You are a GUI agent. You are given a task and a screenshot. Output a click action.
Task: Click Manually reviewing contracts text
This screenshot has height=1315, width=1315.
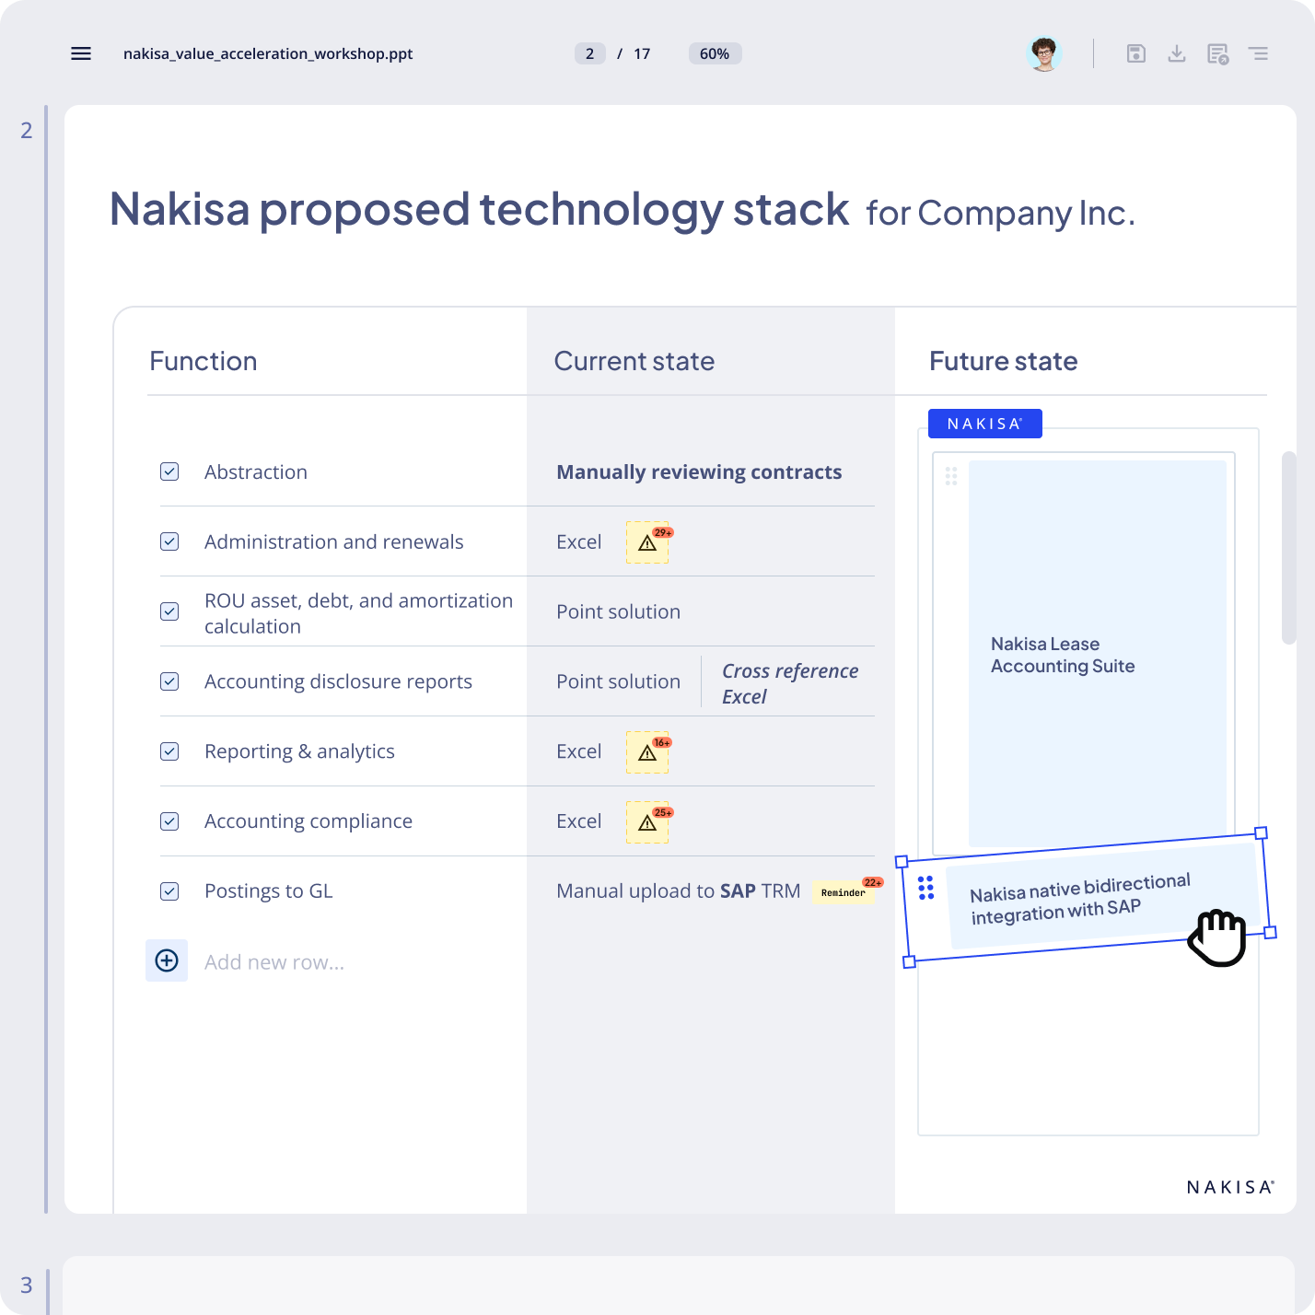point(699,472)
